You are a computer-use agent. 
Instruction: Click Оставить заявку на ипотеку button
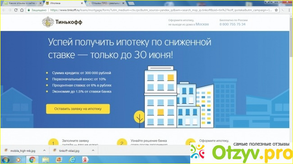pos(78,109)
